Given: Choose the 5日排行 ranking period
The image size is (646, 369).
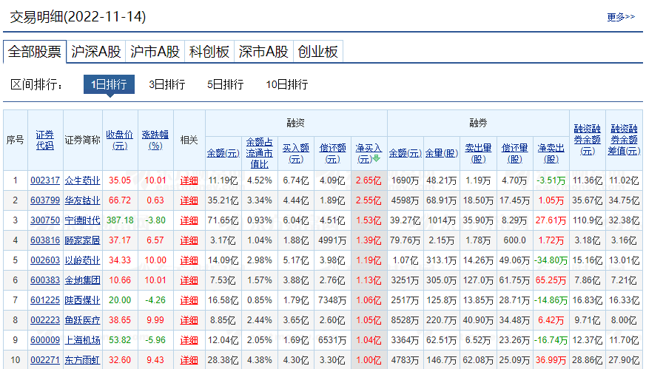Looking at the screenshot, I should (x=225, y=84).
